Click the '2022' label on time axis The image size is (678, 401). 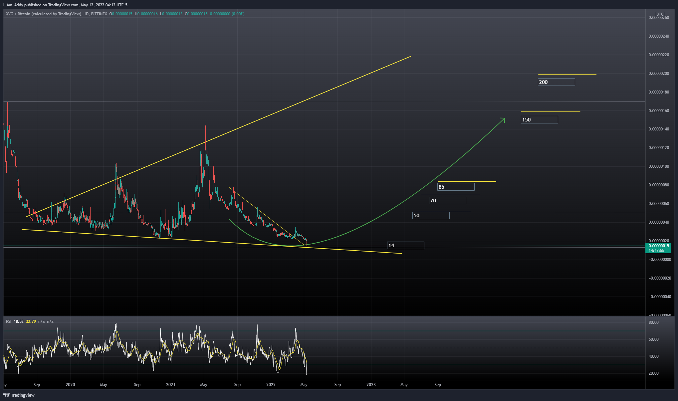click(x=271, y=385)
